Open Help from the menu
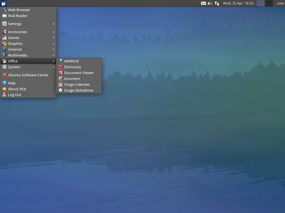285x213 pixels. (x=28, y=83)
